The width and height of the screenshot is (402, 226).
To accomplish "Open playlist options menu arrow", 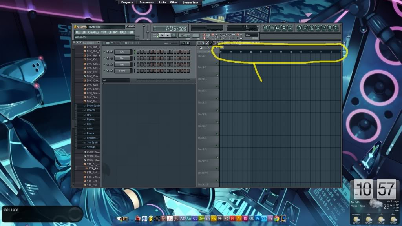I will (x=199, y=43).
